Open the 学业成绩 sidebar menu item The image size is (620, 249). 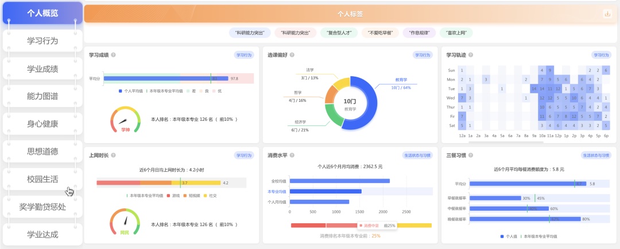pyautogui.click(x=42, y=69)
